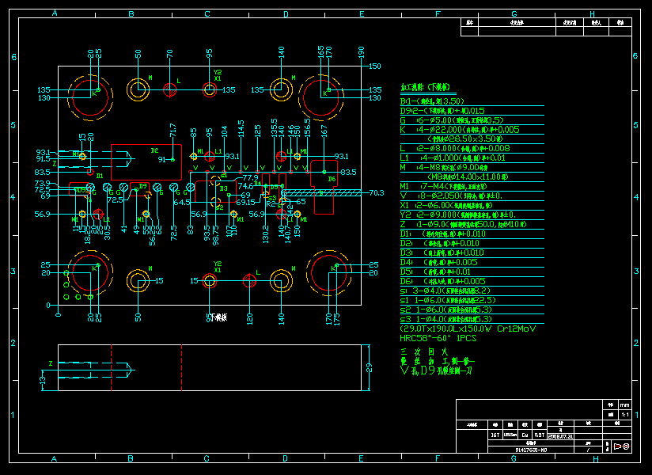
Task: Click the material note Cr12MoV
Action: click(517, 329)
